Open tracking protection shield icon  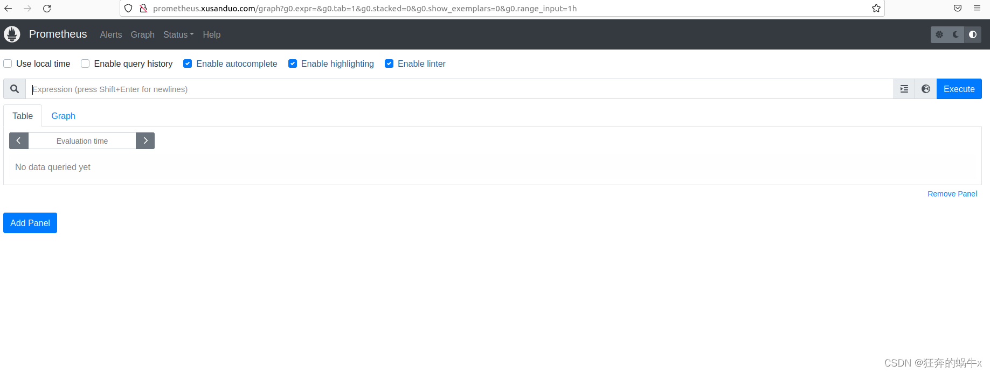tap(128, 9)
